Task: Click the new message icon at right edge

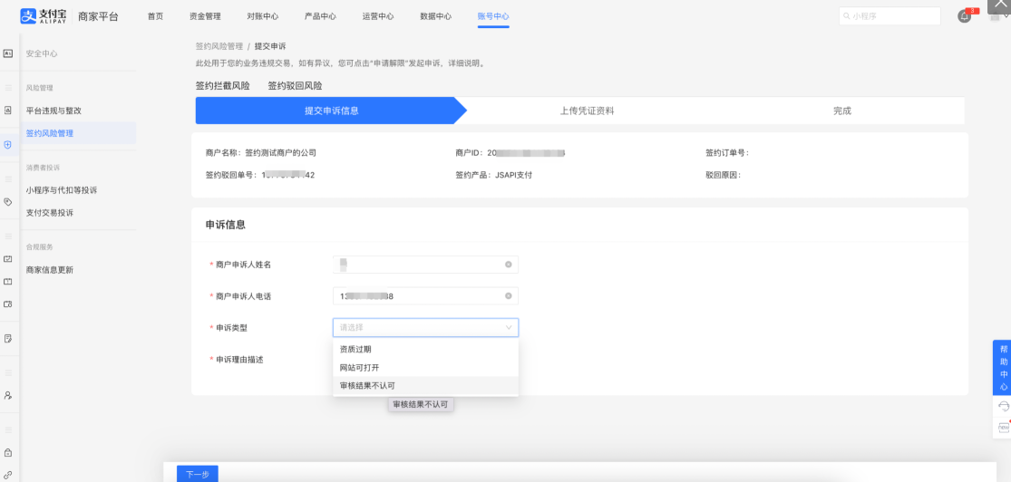Action: point(1003,427)
